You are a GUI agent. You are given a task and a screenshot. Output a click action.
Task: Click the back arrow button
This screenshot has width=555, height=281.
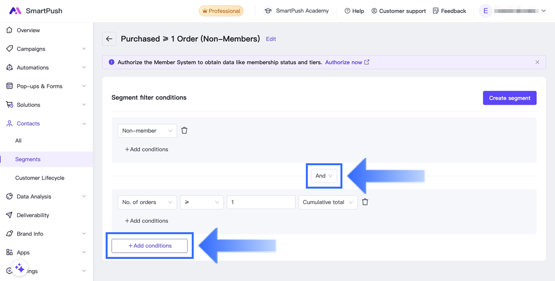pos(109,39)
